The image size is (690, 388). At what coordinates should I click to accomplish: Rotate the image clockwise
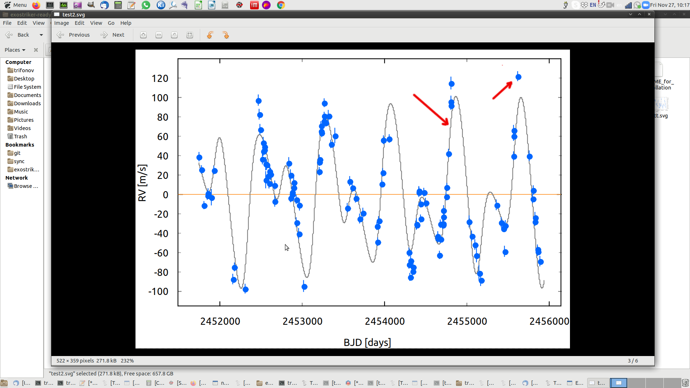click(226, 35)
